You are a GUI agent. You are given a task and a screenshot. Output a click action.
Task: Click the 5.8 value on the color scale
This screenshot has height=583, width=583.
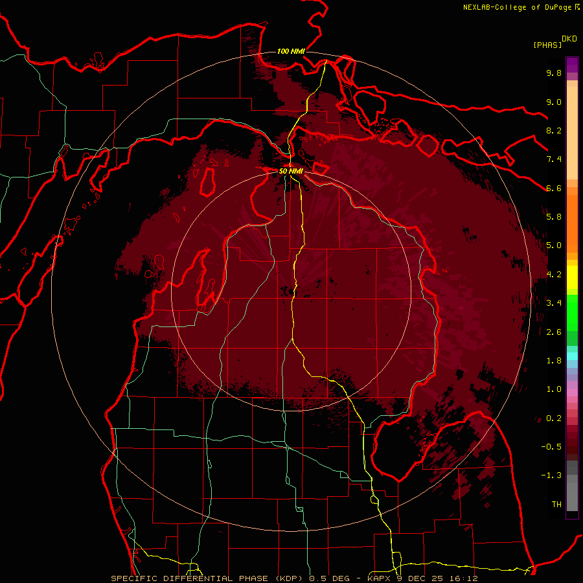tap(554, 217)
